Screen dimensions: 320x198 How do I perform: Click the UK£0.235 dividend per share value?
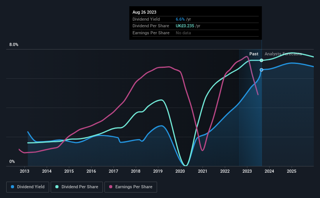[185, 26]
